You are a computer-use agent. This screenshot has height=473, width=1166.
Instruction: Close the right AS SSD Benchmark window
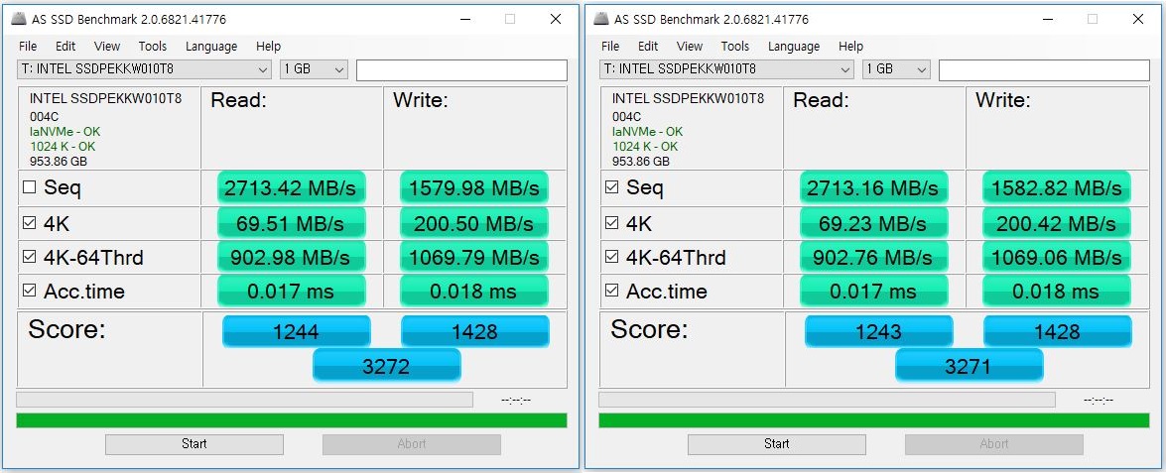point(1138,19)
